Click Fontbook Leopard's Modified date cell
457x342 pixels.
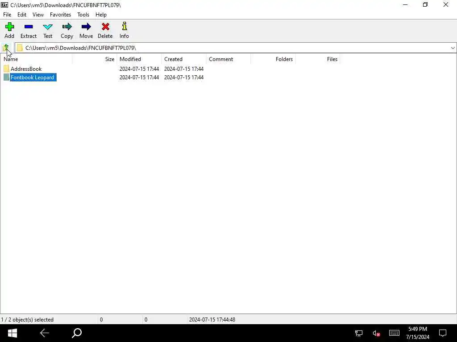(139, 77)
